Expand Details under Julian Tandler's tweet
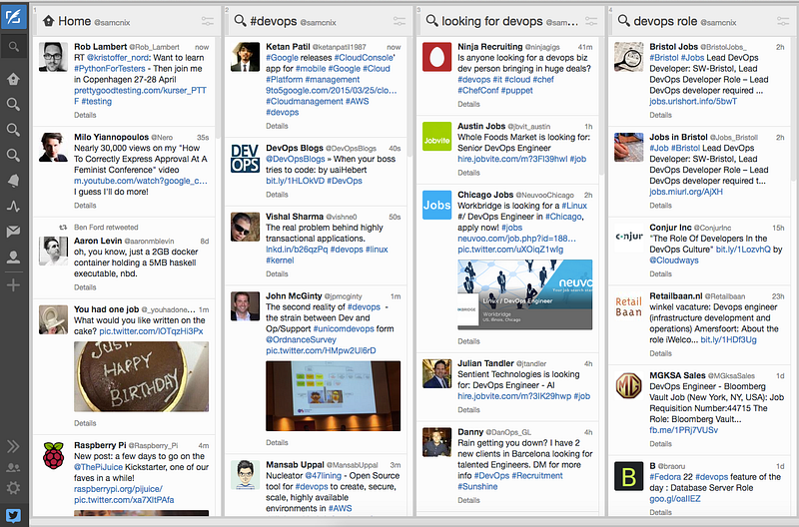This screenshot has height=527, width=799. (x=468, y=410)
